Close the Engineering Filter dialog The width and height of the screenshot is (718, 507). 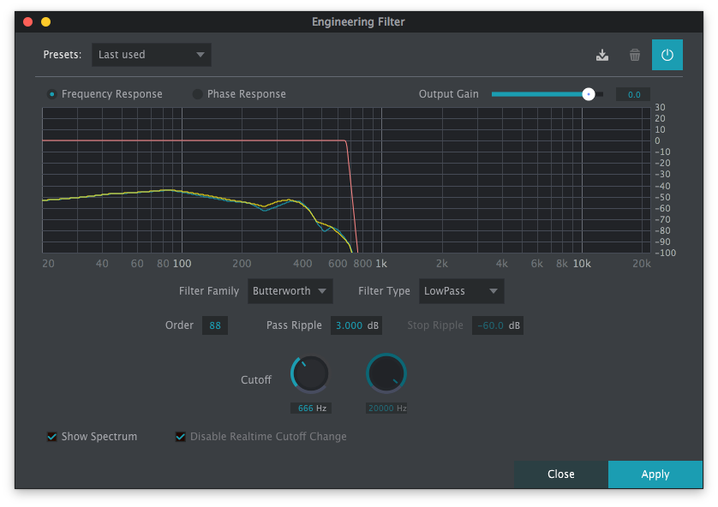coord(560,474)
